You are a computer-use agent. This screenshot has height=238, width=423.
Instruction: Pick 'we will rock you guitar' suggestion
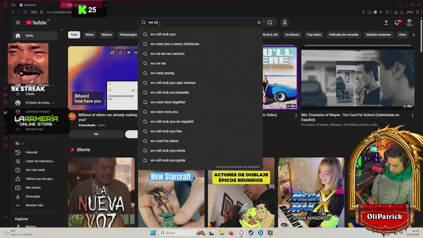(200, 160)
